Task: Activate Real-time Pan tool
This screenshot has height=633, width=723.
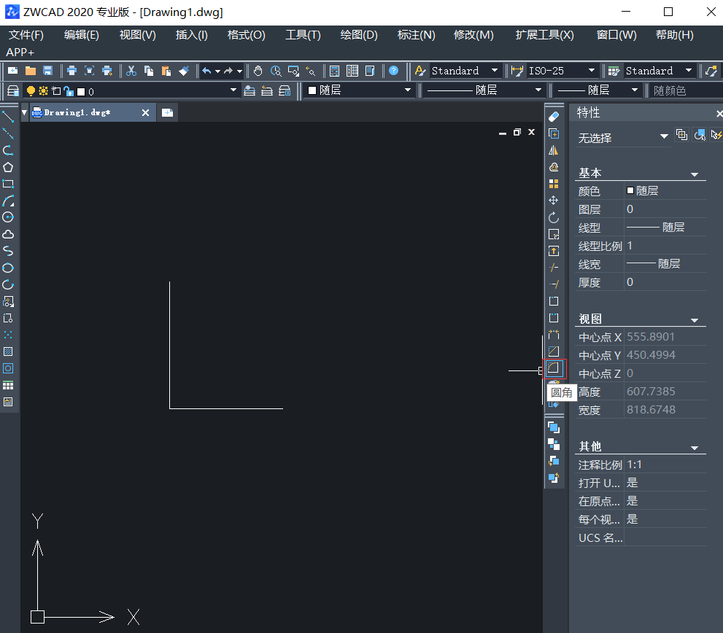Action: coord(259,71)
